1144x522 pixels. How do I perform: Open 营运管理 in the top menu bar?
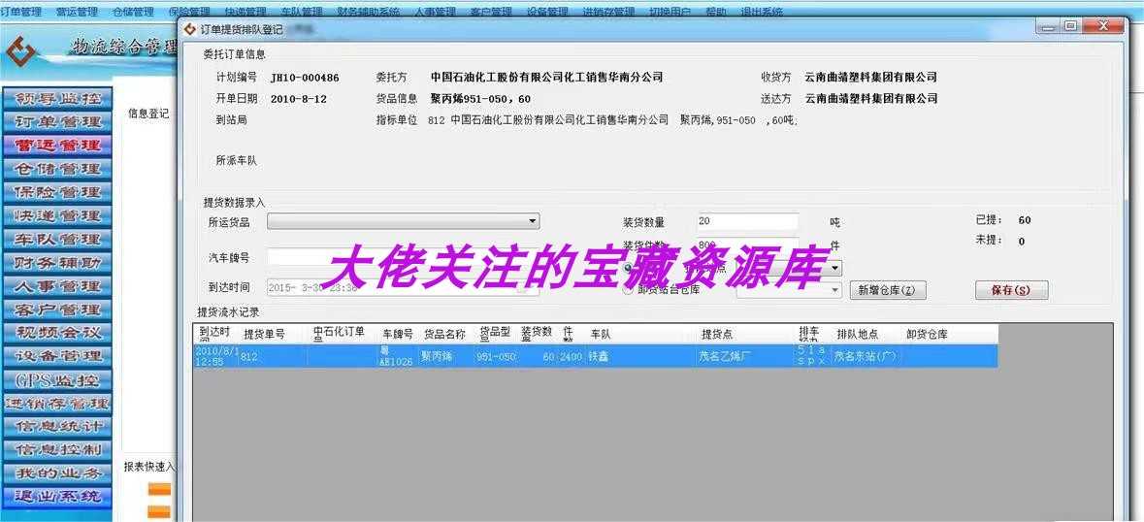(77, 12)
